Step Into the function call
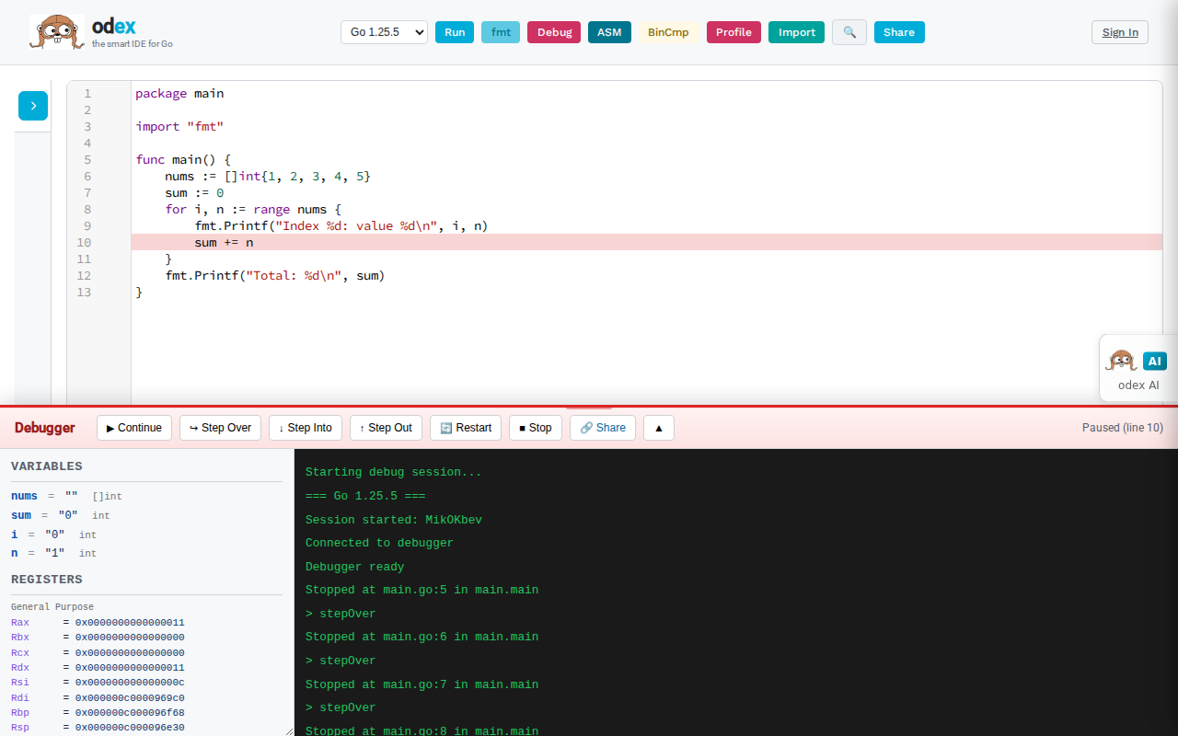 [305, 427]
